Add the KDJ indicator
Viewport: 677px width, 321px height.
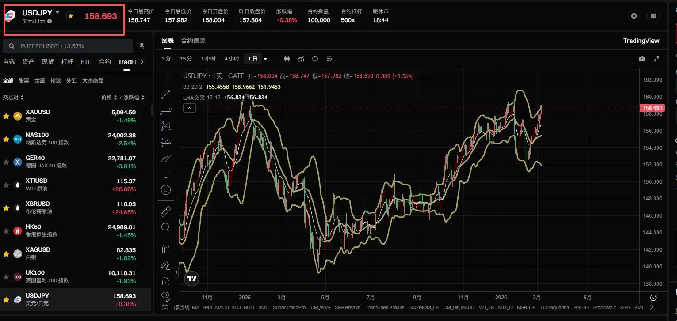[237, 307]
